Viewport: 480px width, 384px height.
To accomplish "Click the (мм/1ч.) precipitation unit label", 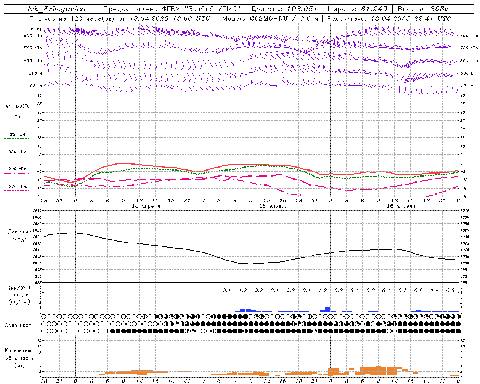I will (19, 302).
